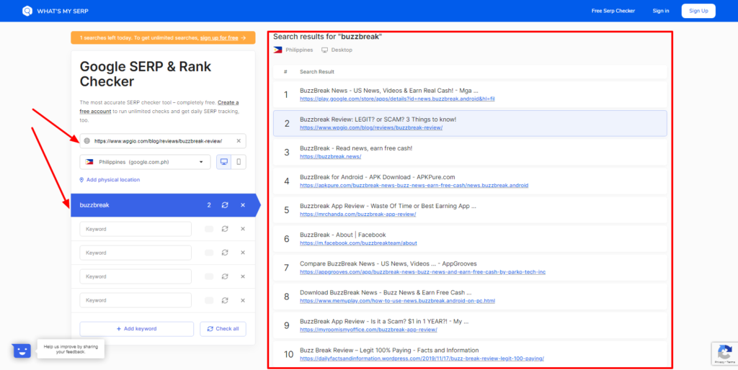
Task: Open the appgrooves.com result link
Action: pos(422,271)
